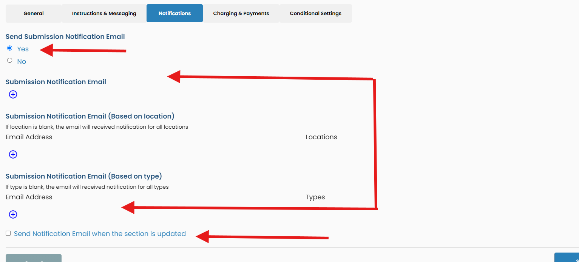Click the blue button at bottom right
Screen dimensions: 579x262
point(567,258)
